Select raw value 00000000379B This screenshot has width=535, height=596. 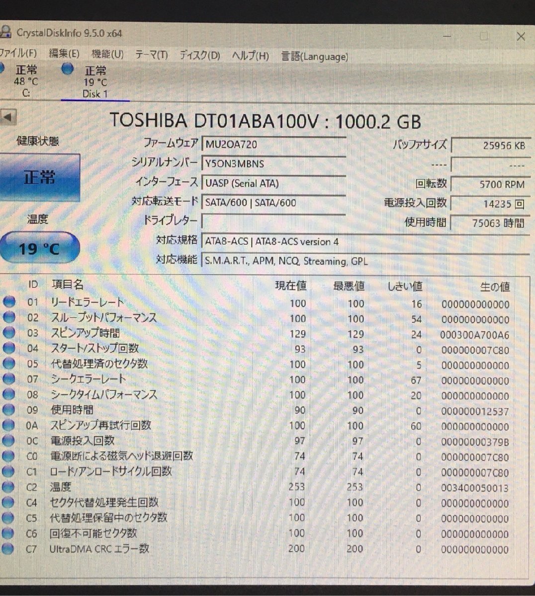(475, 442)
